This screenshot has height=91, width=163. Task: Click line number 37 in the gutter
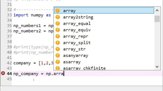tap(9, 36)
